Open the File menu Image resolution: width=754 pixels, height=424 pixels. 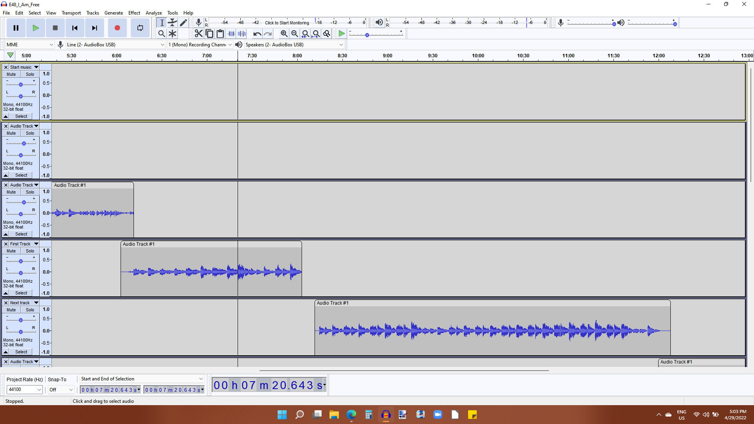coord(6,13)
